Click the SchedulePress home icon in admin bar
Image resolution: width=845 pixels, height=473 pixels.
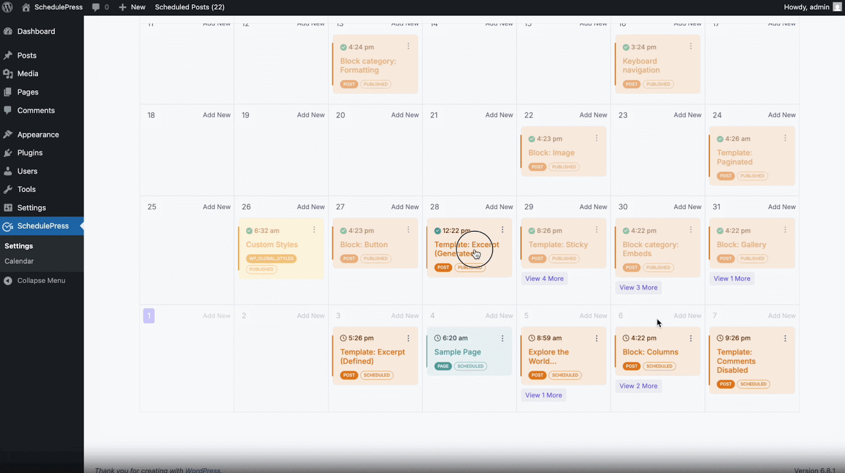coord(26,7)
